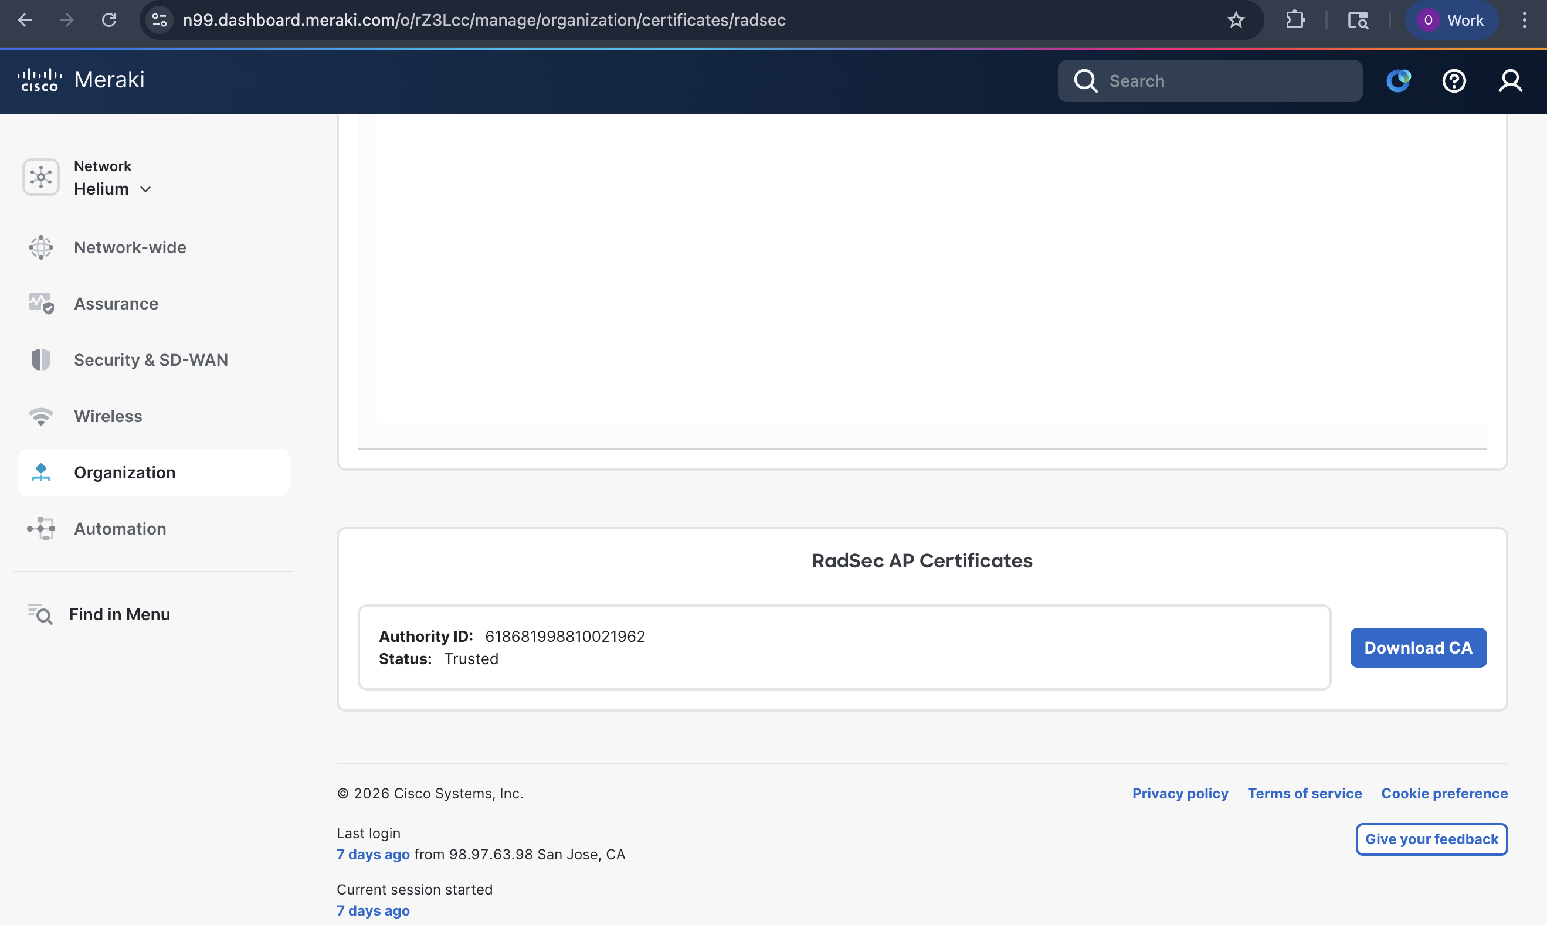Open the user account profile icon
Screen dimensions: 1547x925
[x=1509, y=80]
